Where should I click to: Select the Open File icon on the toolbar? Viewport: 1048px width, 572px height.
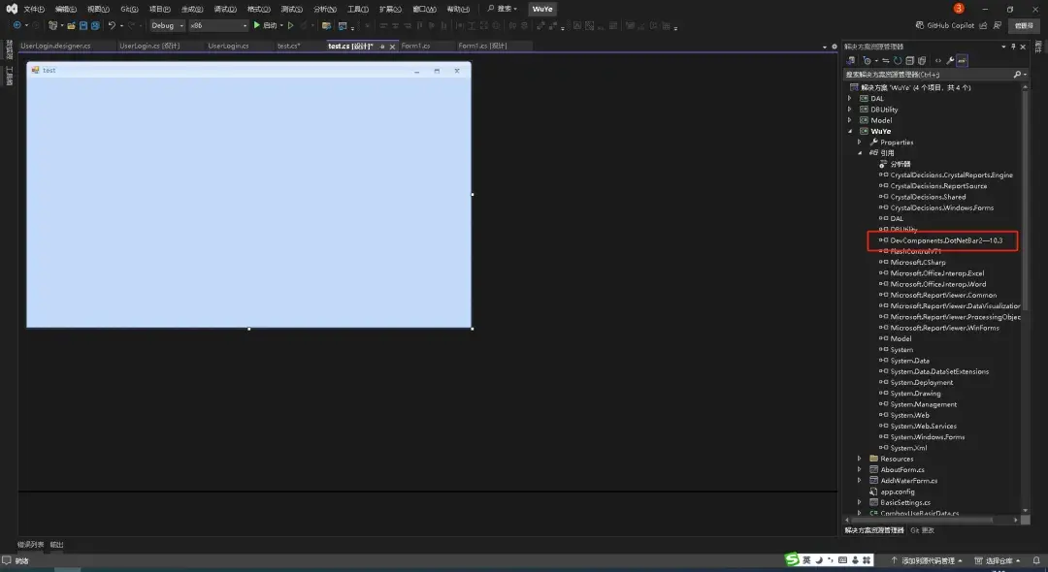coord(72,26)
